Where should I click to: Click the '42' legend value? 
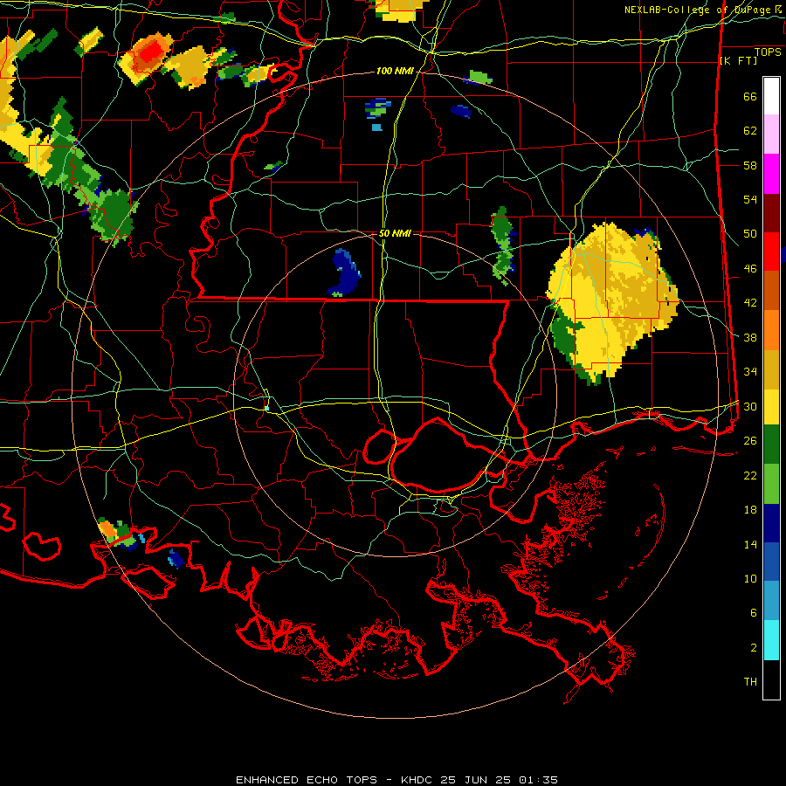(x=750, y=303)
